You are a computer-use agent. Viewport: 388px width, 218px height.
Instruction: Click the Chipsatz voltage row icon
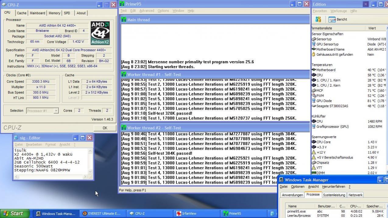pyautogui.click(x=314, y=163)
